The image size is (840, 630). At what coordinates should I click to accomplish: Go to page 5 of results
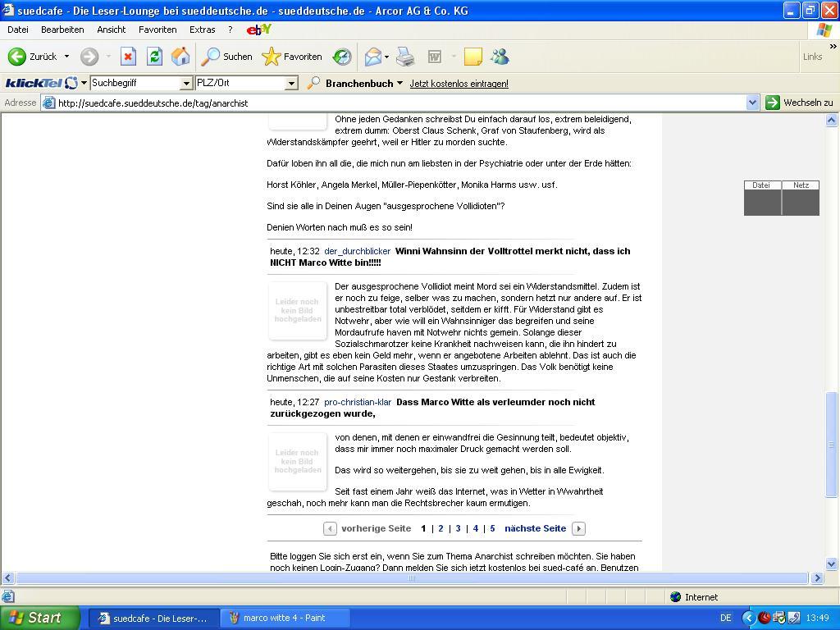[492, 529]
